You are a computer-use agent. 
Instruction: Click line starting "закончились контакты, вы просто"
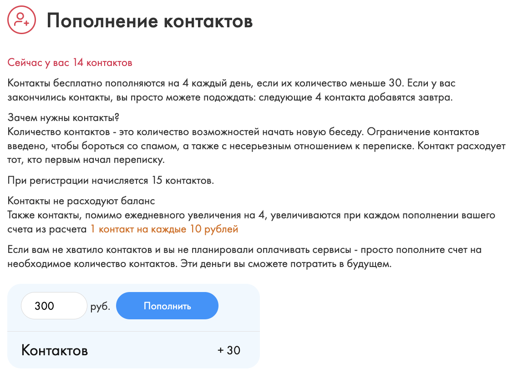230,97
